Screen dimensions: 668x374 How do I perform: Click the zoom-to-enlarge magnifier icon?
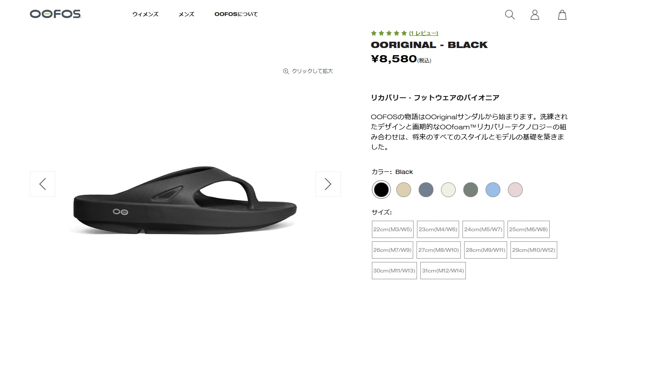point(286,71)
